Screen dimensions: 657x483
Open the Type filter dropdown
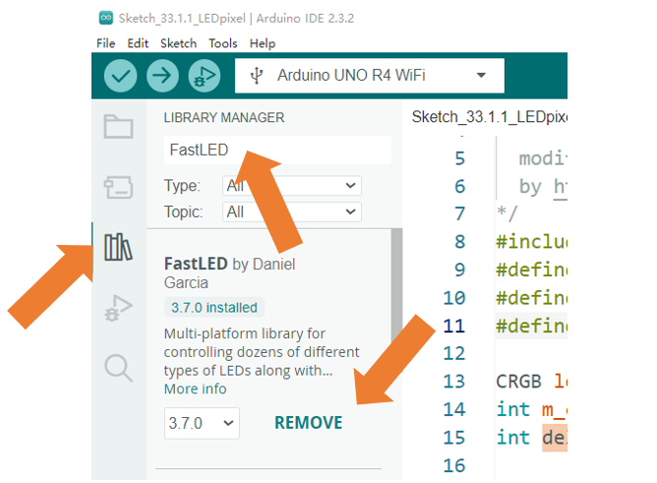292,186
